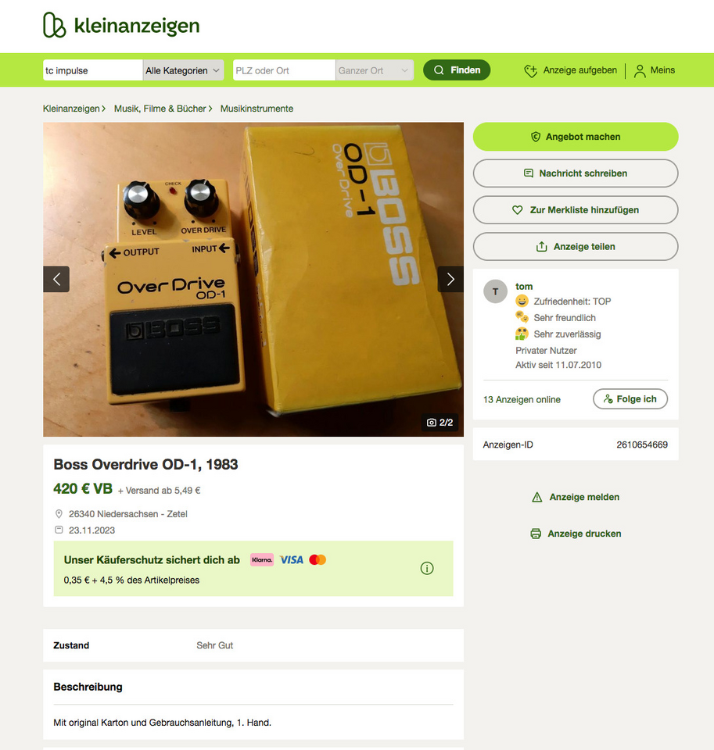Show previous photo with left arrow
This screenshot has height=750, width=714.
coord(56,280)
